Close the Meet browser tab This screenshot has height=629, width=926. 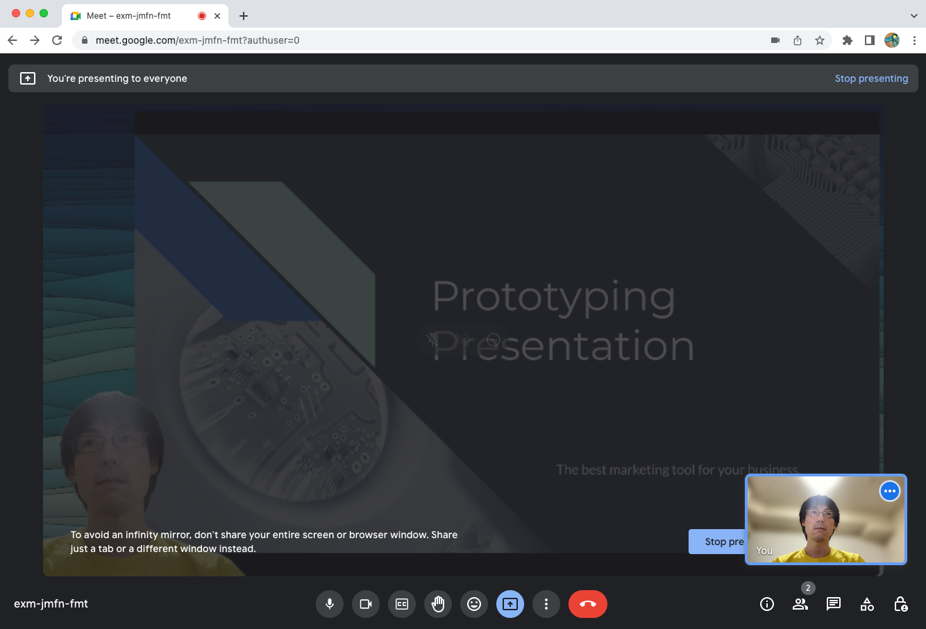(x=217, y=16)
